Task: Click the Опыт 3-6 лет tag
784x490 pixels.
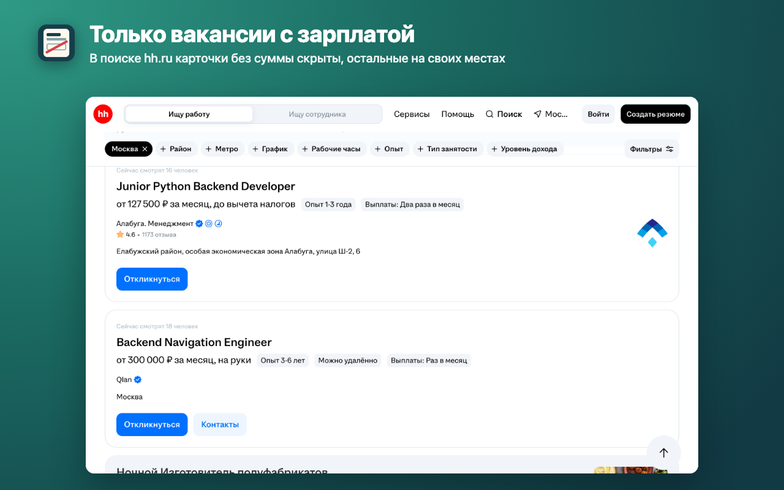Action: point(283,361)
